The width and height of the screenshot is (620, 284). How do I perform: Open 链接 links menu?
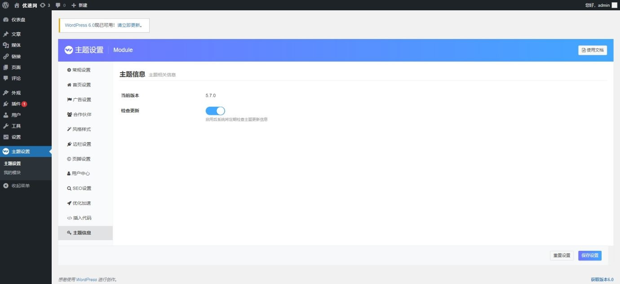click(x=26, y=57)
